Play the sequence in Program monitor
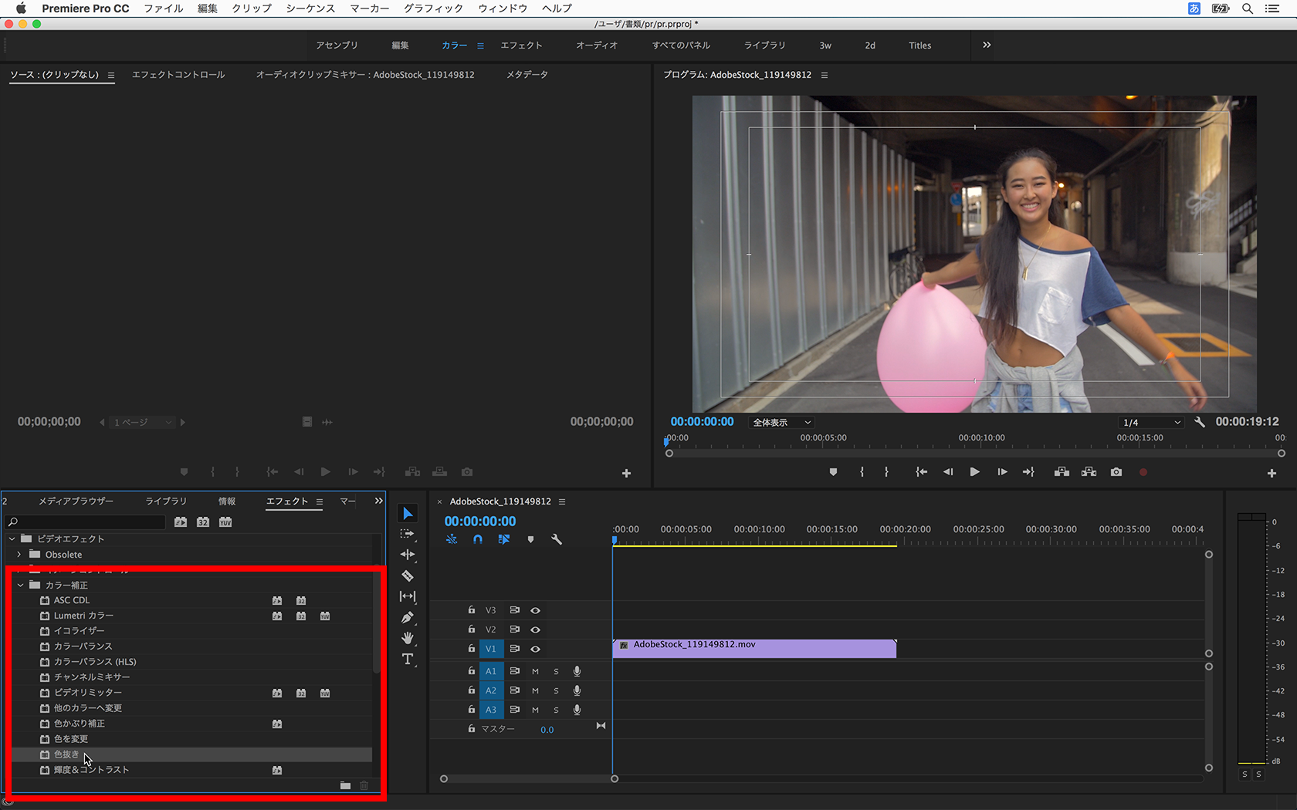The width and height of the screenshot is (1297, 810). [974, 472]
